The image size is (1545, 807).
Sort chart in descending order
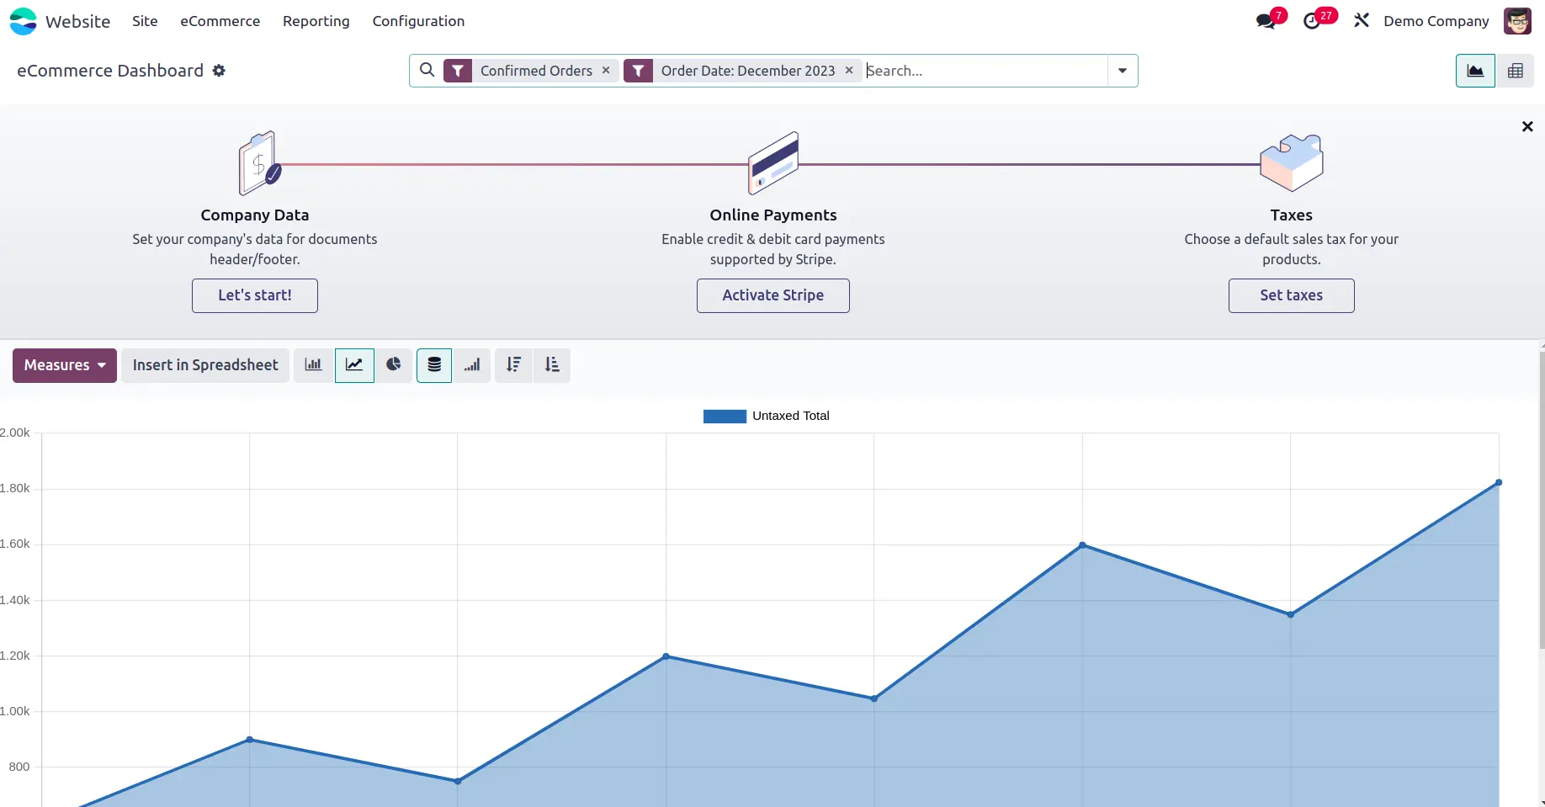click(x=513, y=365)
